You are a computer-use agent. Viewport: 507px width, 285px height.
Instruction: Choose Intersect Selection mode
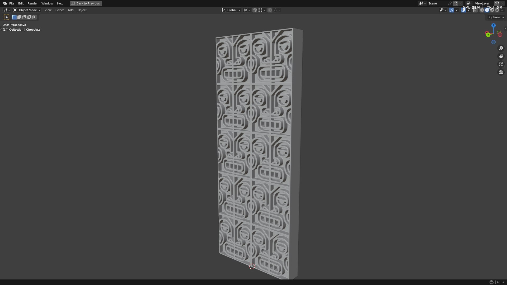pyautogui.click(x=34, y=17)
